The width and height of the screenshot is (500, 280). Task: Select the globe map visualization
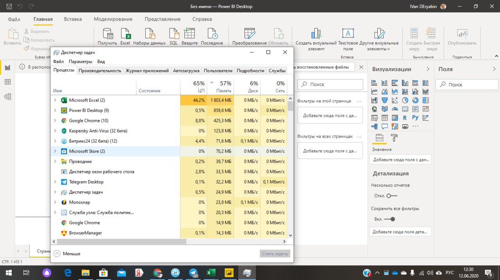click(x=374, y=109)
